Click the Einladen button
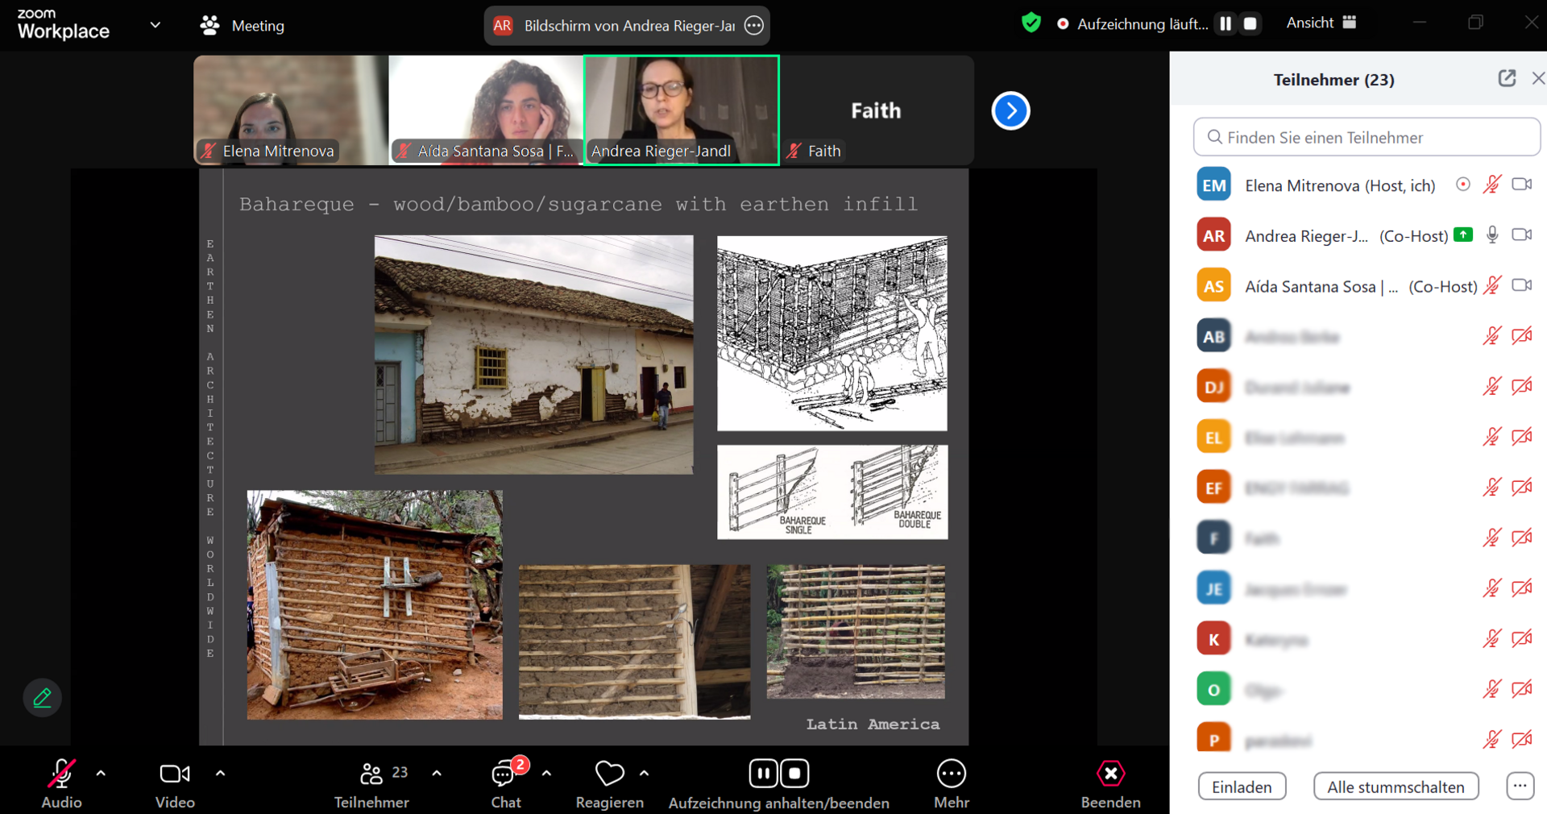1547x814 pixels. click(x=1242, y=787)
